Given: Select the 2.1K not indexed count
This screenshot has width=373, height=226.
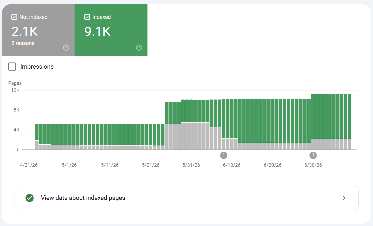Looking at the screenshot, I should point(25,32).
